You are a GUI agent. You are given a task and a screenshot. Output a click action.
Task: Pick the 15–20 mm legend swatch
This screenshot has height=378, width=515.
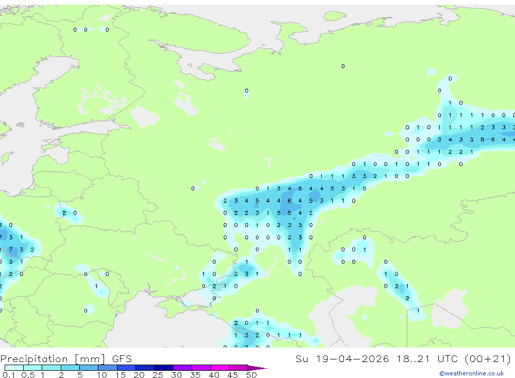pyautogui.click(x=126, y=368)
